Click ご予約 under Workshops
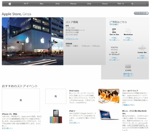This screenshot has width=151, height=131. click(128, 38)
